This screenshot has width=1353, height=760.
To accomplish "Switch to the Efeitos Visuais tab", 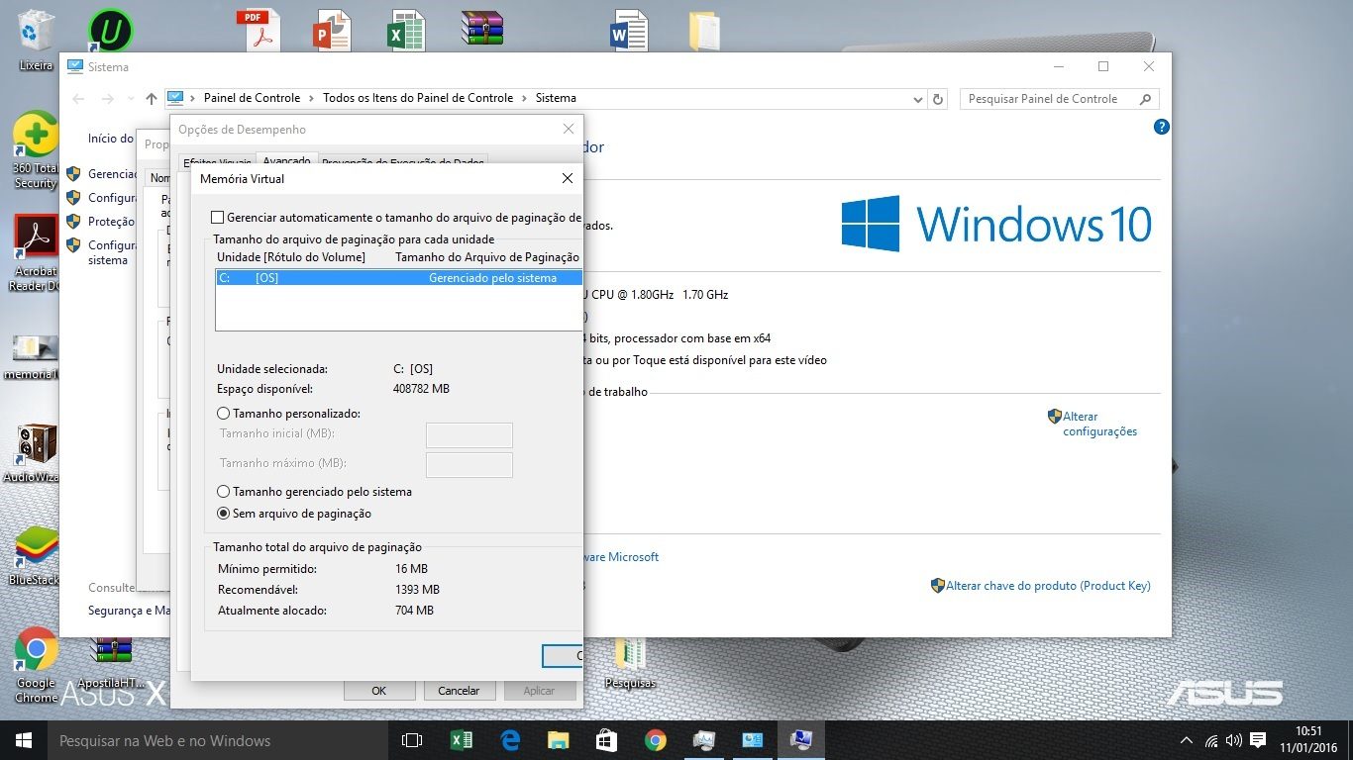I will 217,163.
